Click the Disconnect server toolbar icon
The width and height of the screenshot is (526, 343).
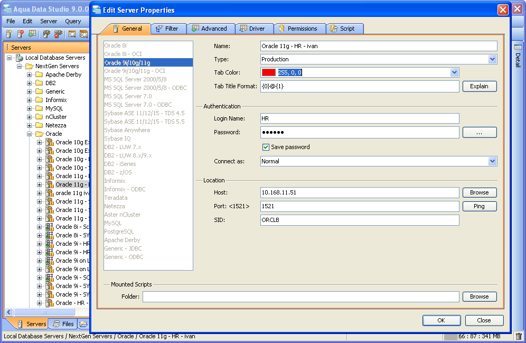pos(59,34)
